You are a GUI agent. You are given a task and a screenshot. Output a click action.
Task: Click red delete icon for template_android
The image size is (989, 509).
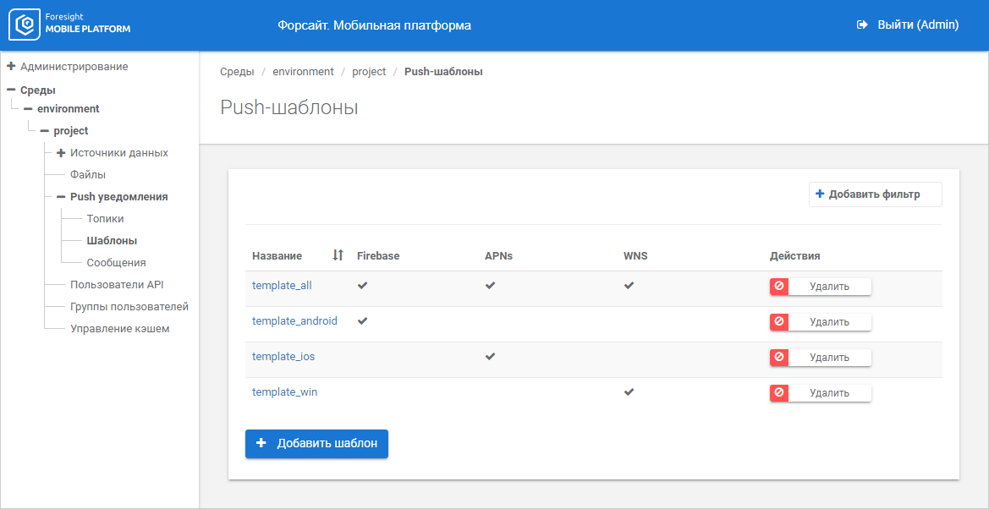click(x=779, y=322)
